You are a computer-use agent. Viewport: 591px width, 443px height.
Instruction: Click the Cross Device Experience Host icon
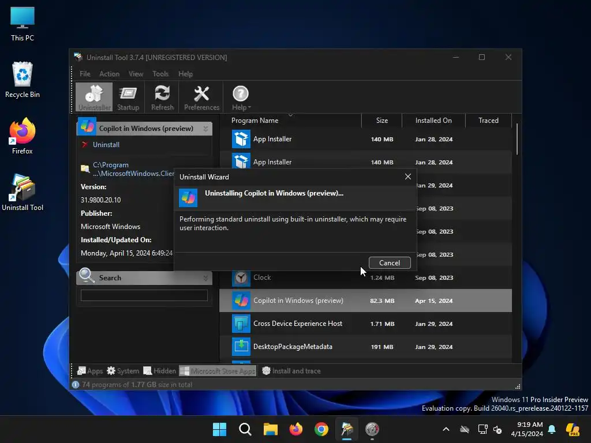[x=241, y=324]
